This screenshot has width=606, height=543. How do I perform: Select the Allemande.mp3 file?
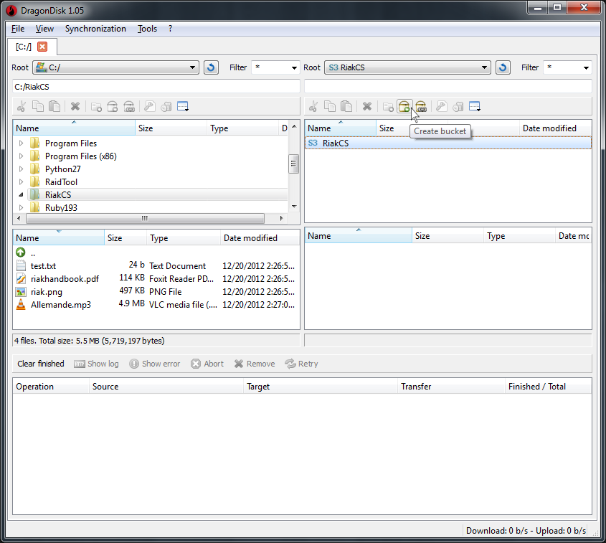(x=60, y=304)
